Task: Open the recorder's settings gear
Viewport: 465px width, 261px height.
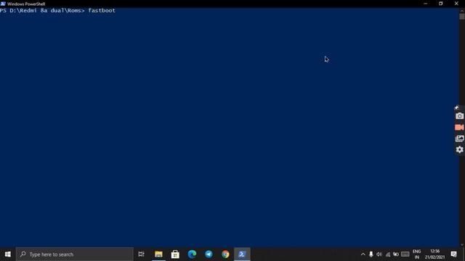Action: tap(459, 149)
